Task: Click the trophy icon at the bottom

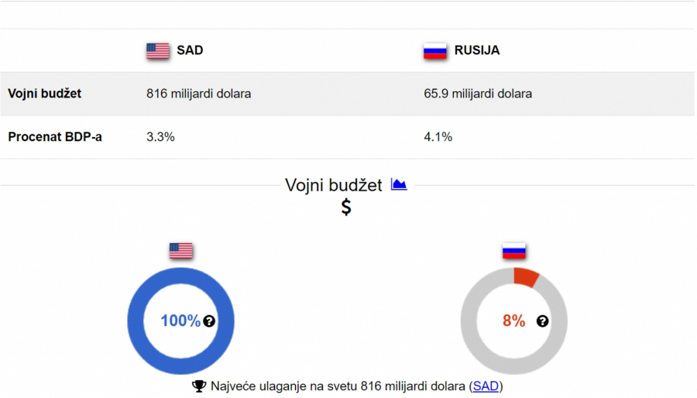Action: [199, 386]
